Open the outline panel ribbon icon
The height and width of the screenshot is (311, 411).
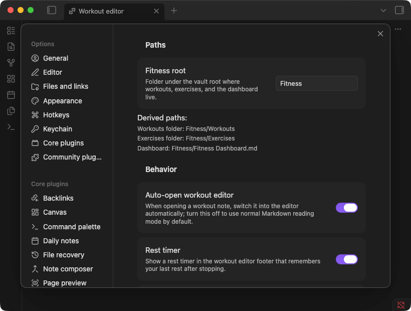tap(11, 31)
